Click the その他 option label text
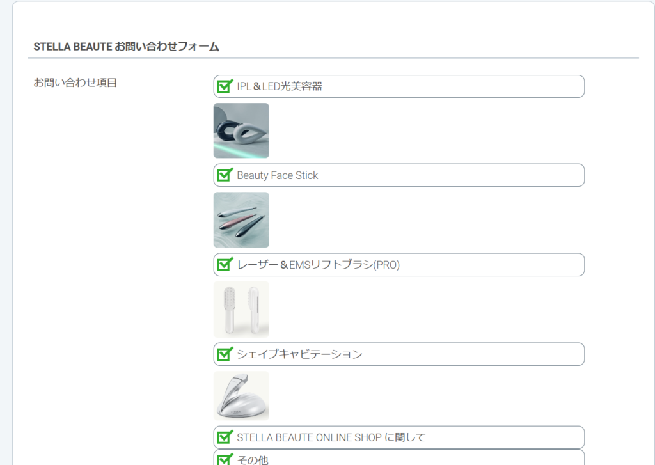Viewport: 655px width, 465px height. 253,460
